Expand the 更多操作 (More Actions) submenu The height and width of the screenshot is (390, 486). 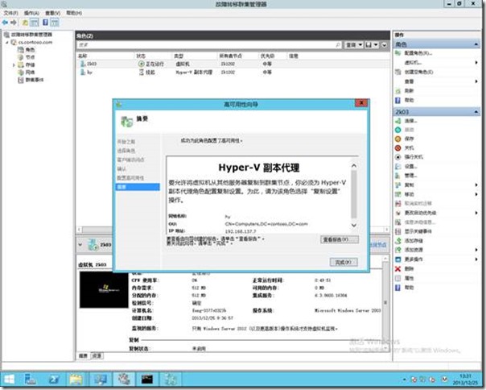pyautogui.click(x=476, y=259)
